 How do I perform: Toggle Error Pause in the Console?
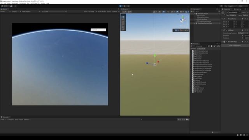19,119
